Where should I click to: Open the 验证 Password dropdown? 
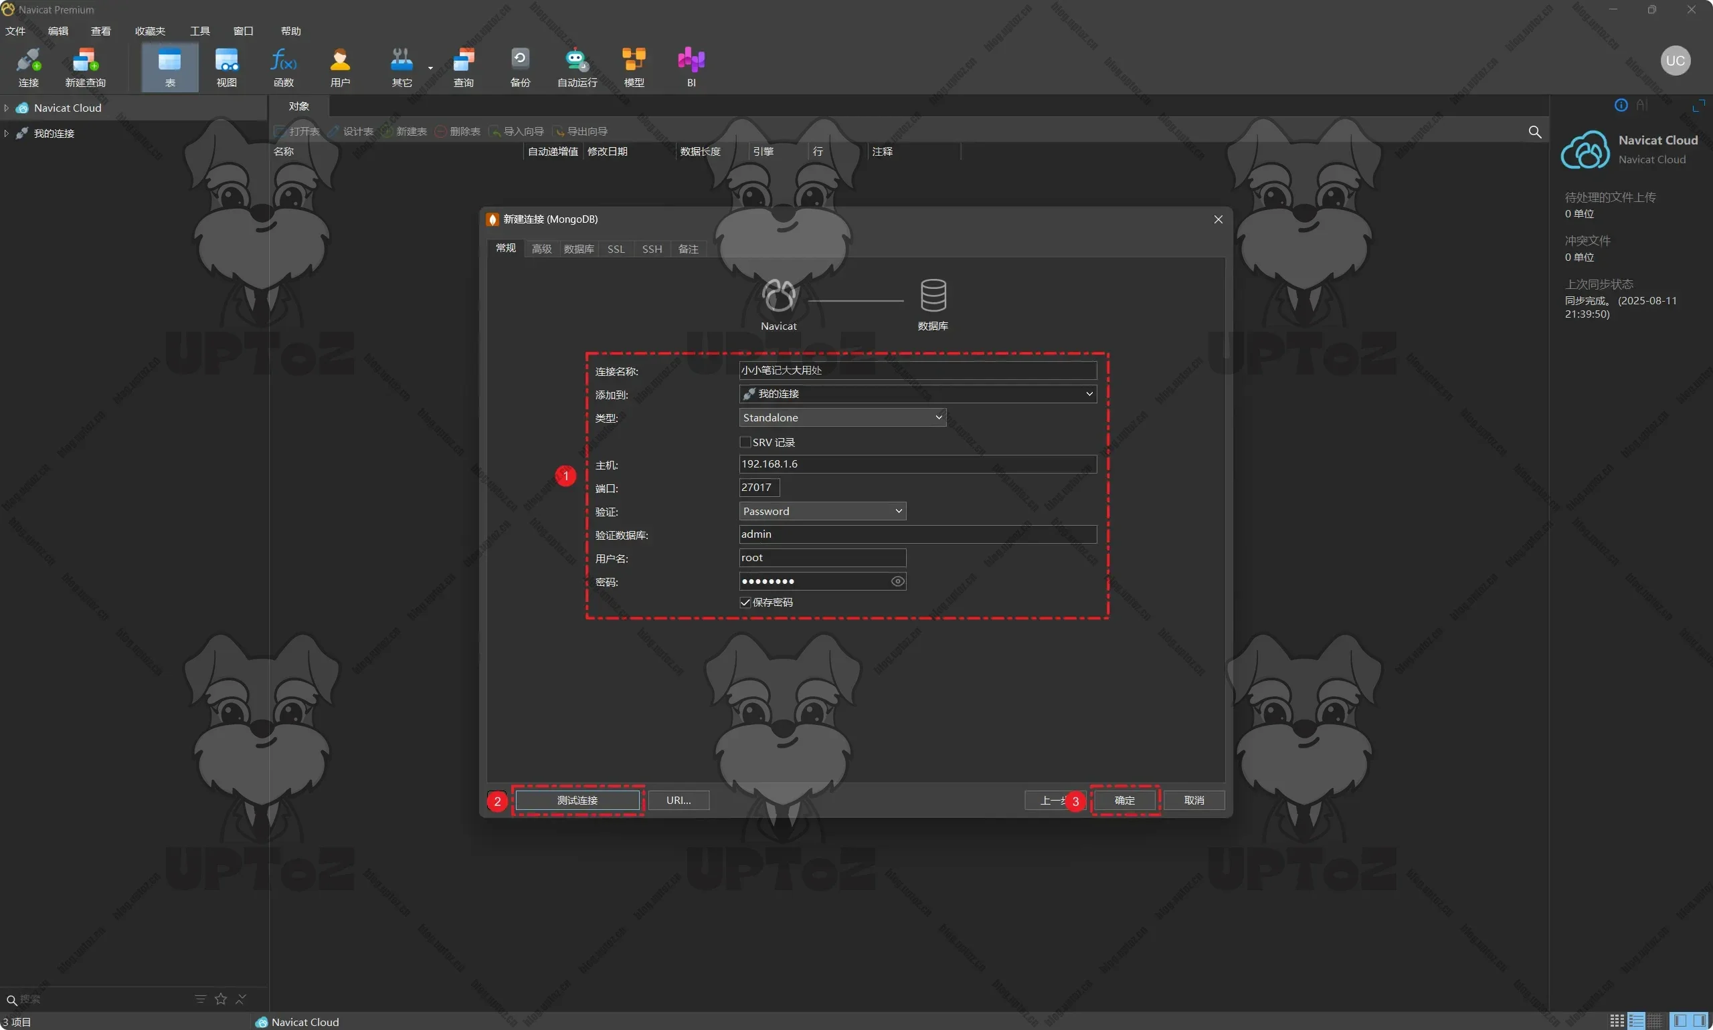(x=822, y=511)
